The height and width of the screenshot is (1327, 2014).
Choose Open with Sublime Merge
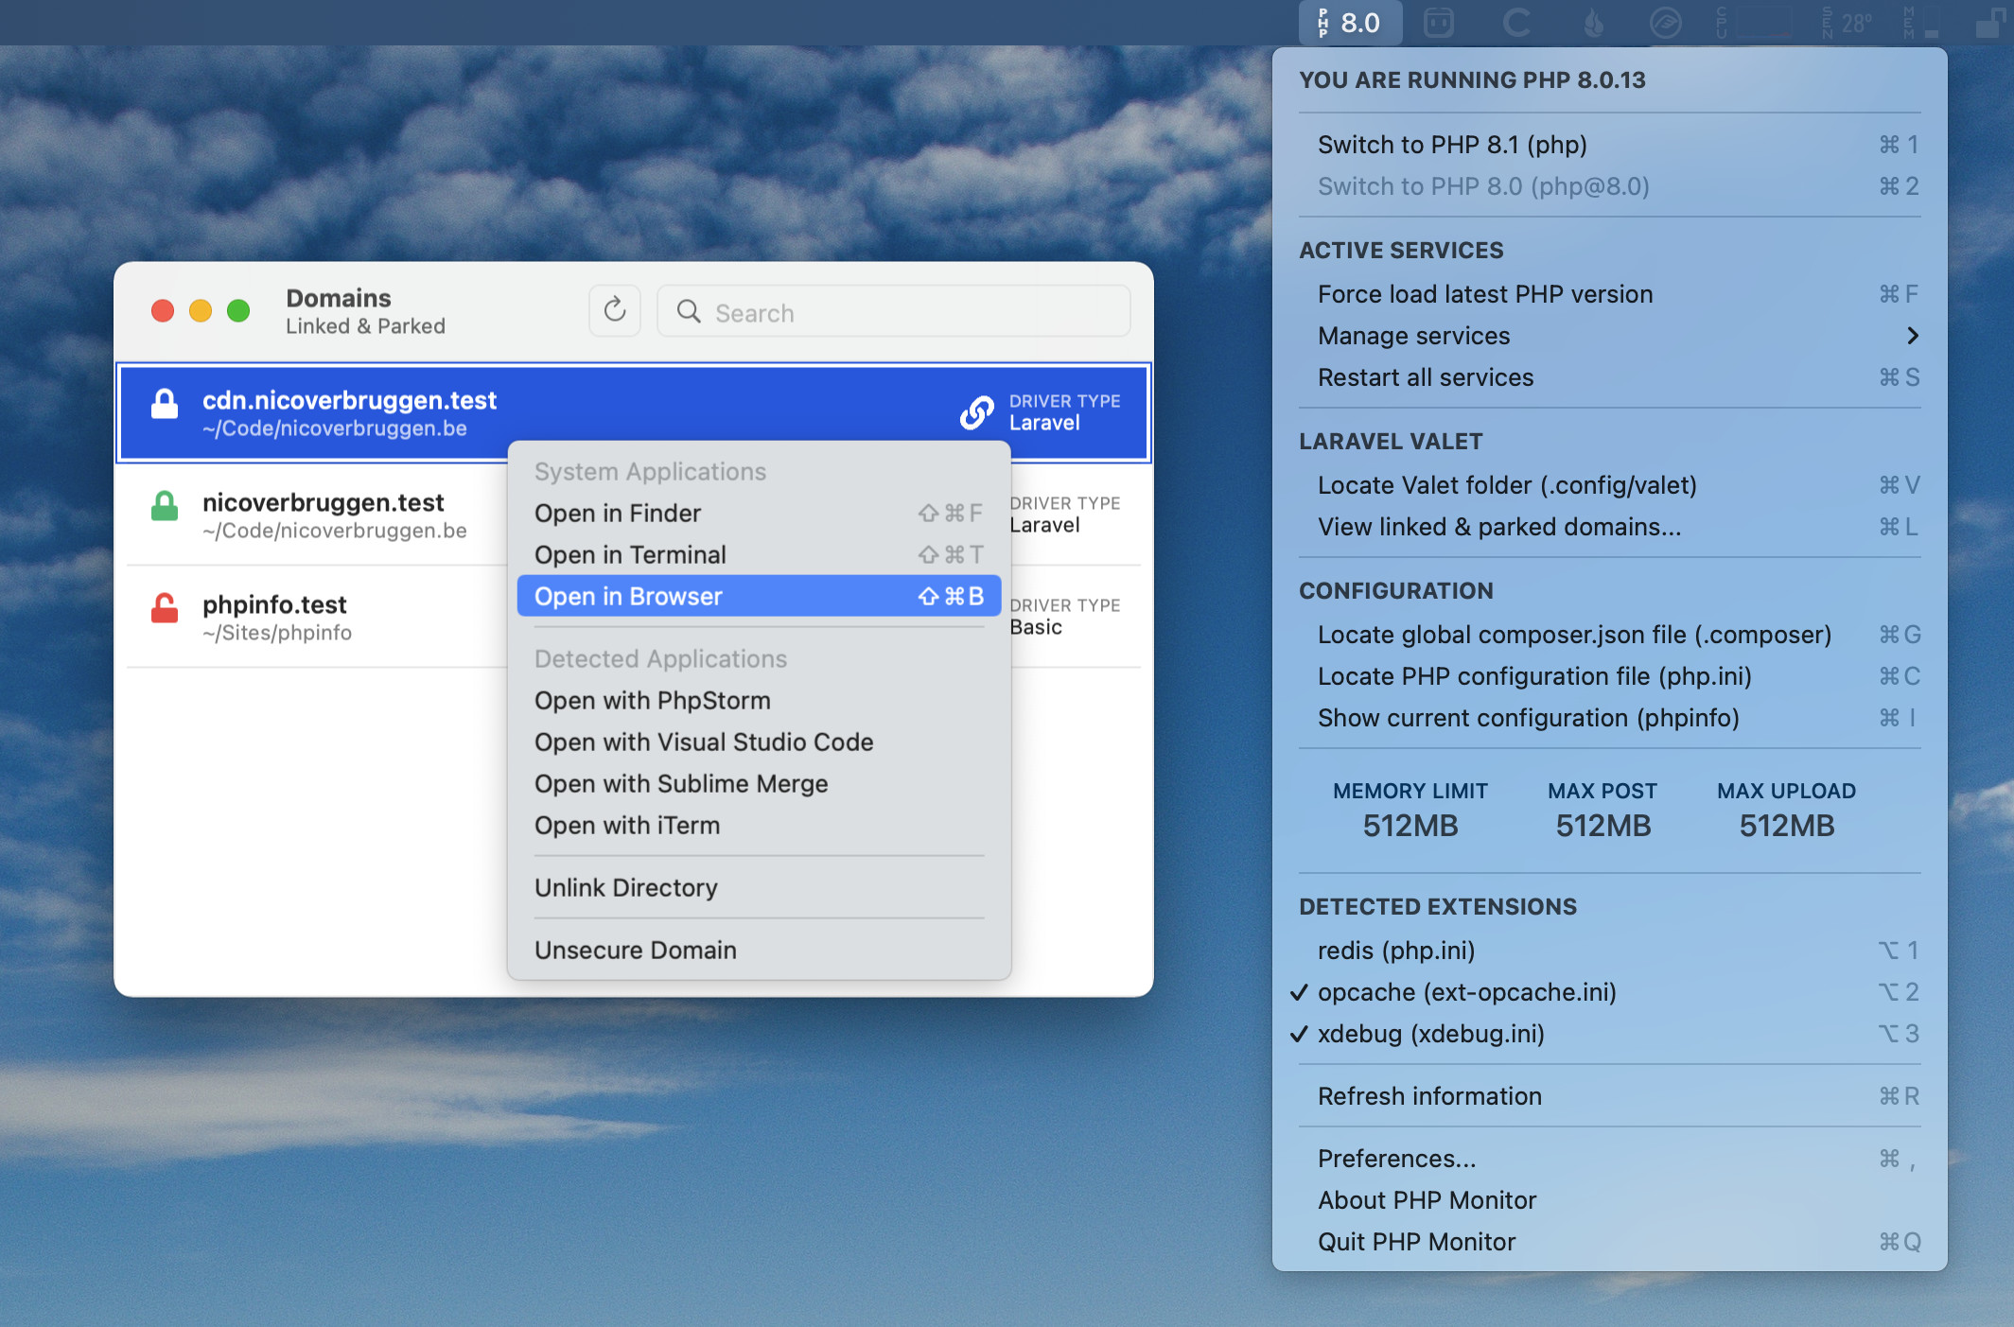759,783
